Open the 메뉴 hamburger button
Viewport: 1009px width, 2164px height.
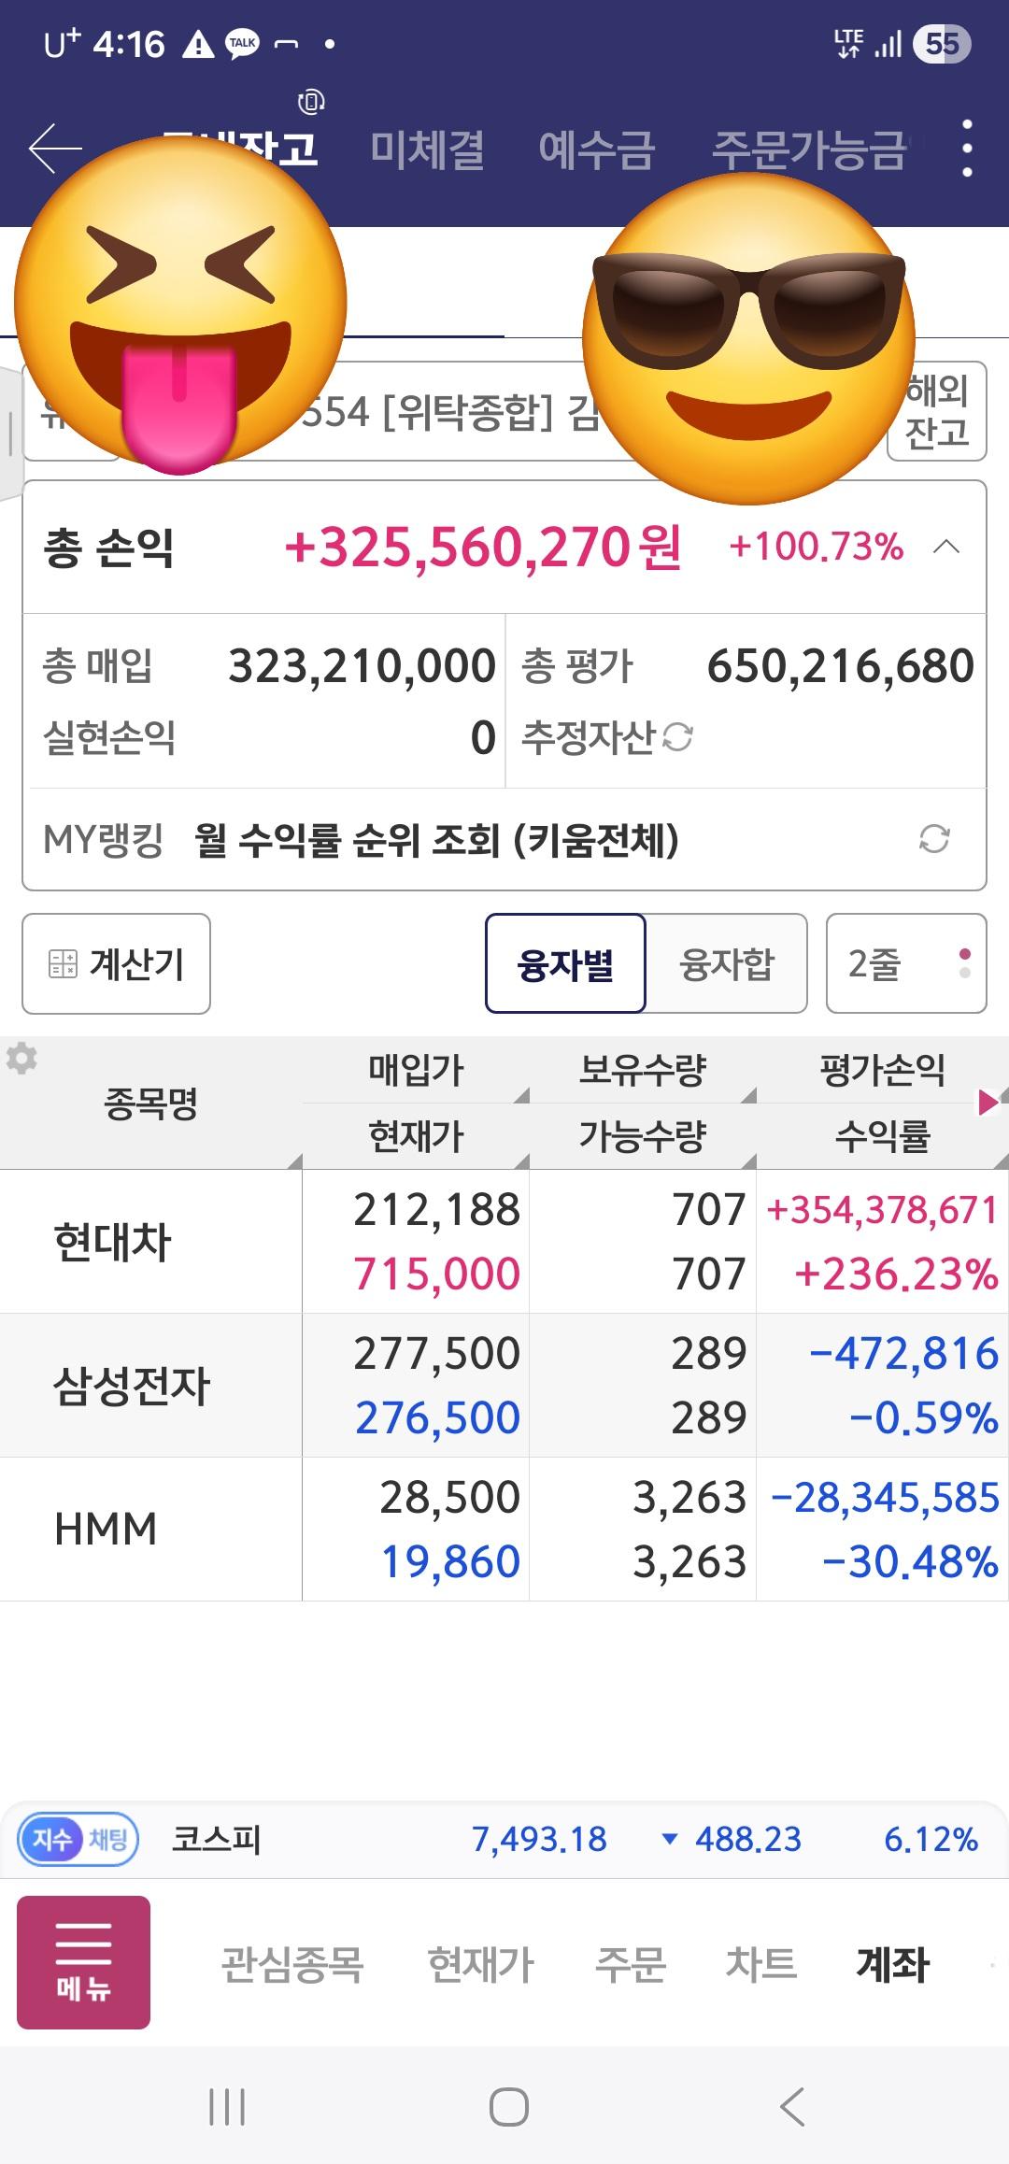point(83,1962)
